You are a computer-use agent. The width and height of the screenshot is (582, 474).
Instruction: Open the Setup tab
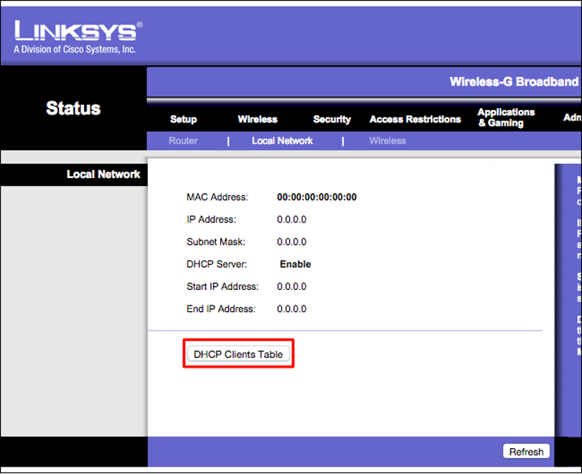tap(183, 119)
